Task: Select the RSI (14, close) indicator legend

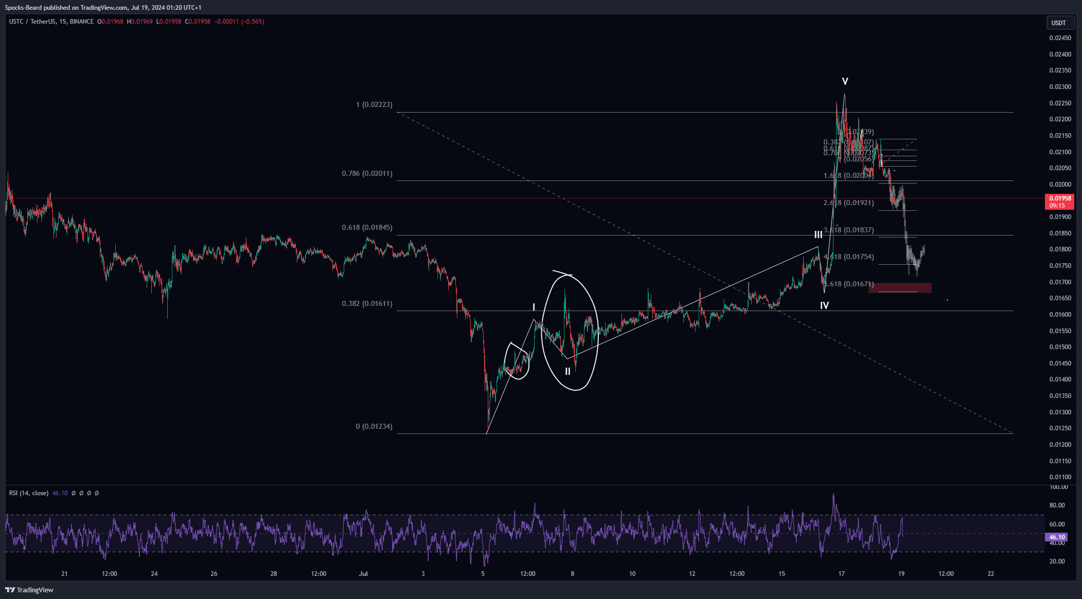Action: click(29, 493)
